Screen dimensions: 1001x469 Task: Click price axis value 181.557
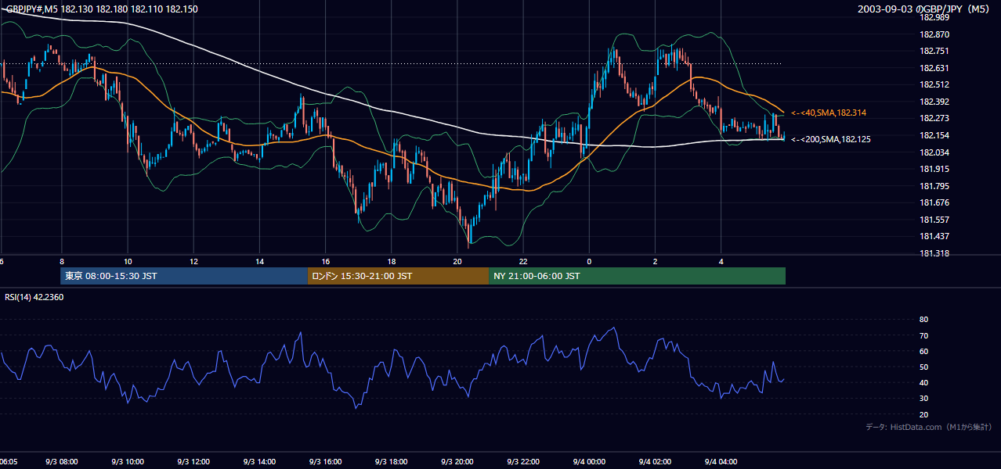click(x=934, y=220)
